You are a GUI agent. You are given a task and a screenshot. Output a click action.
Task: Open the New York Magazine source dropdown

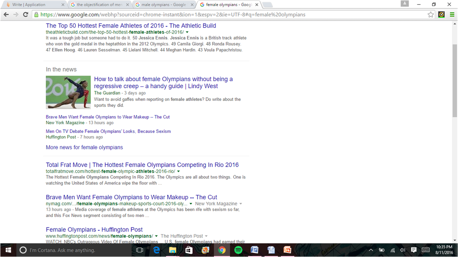pos(241,204)
